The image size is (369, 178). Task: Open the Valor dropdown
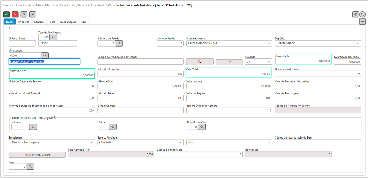229,142
